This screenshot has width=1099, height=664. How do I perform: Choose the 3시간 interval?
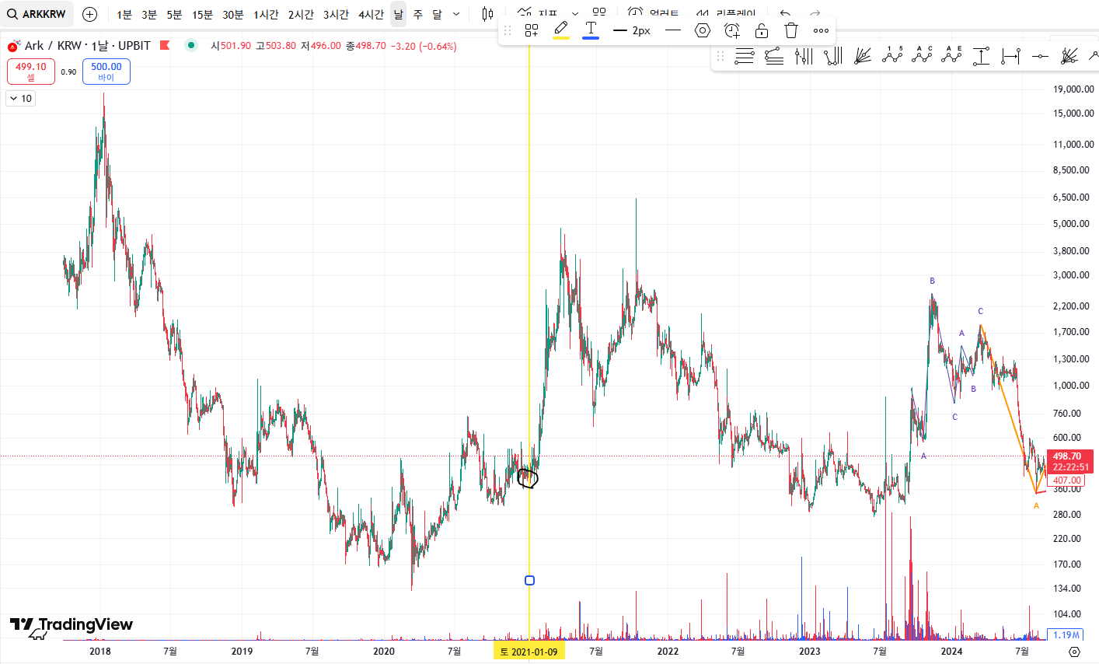coord(336,14)
